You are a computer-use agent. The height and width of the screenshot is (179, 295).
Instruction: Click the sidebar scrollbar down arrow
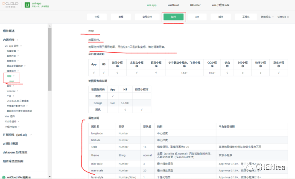coord(50,176)
